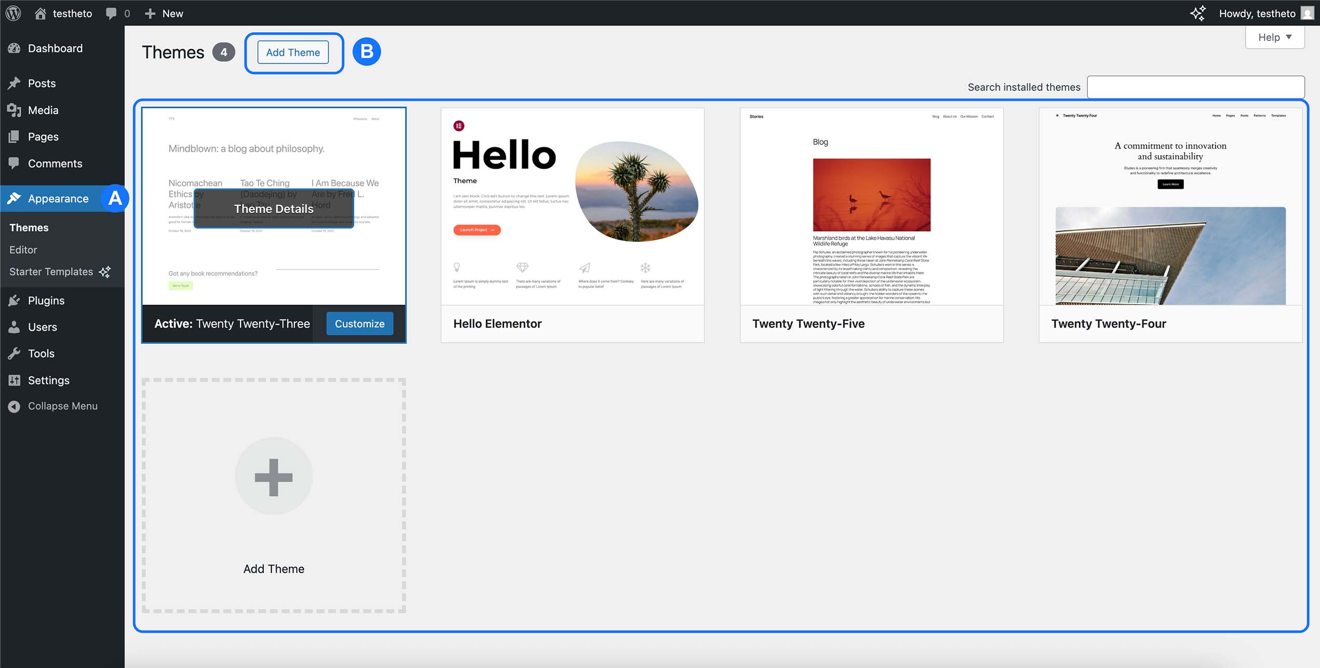Open site home via house icon
Viewport: 1320px width, 668px height.
(x=41, y=13)
